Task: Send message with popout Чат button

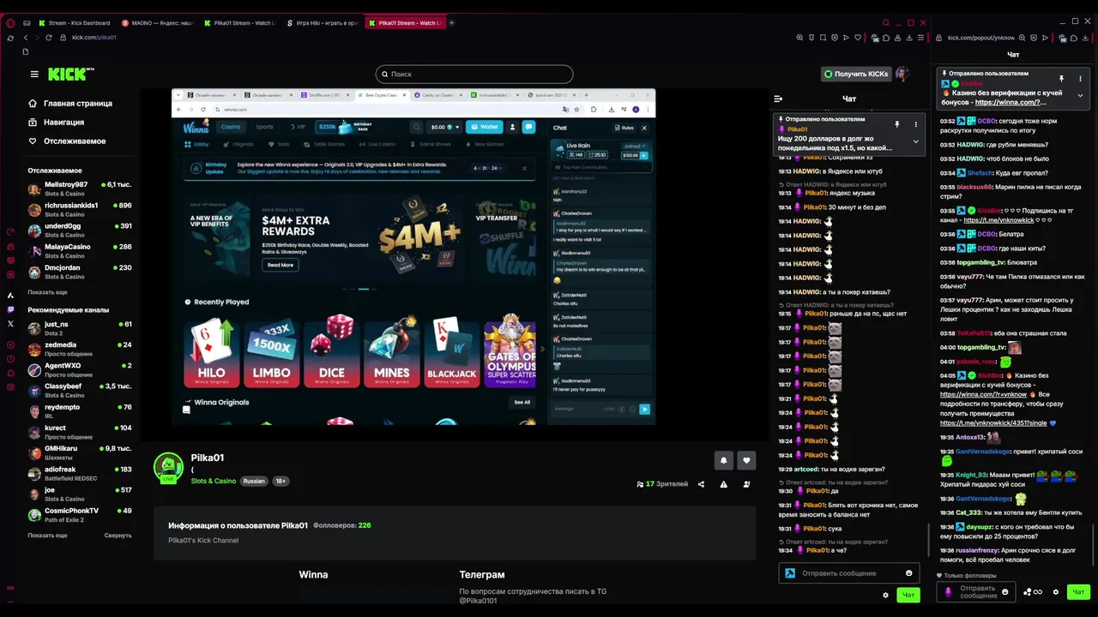Action: click(x=1078, y=592)
